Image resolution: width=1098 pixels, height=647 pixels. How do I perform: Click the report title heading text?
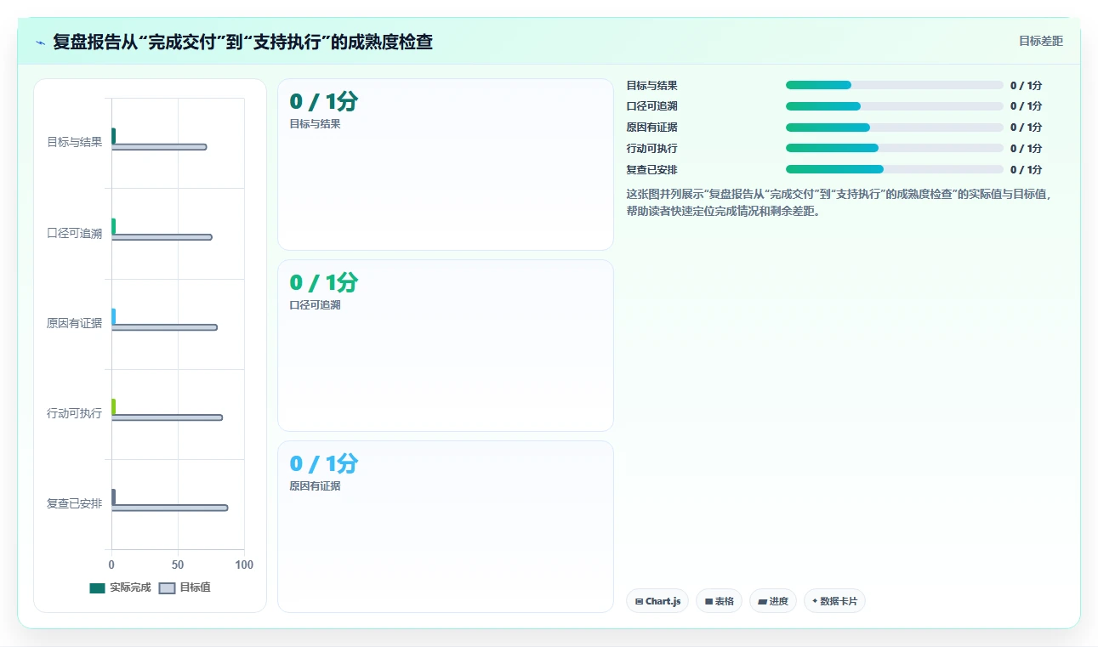(242, 42)
